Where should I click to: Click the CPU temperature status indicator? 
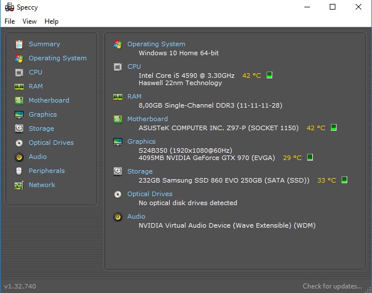pos(269,75)
